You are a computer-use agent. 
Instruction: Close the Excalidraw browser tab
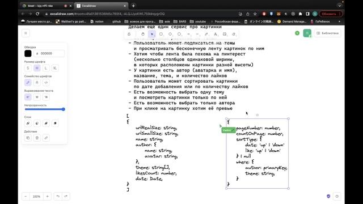click(125, 6)
